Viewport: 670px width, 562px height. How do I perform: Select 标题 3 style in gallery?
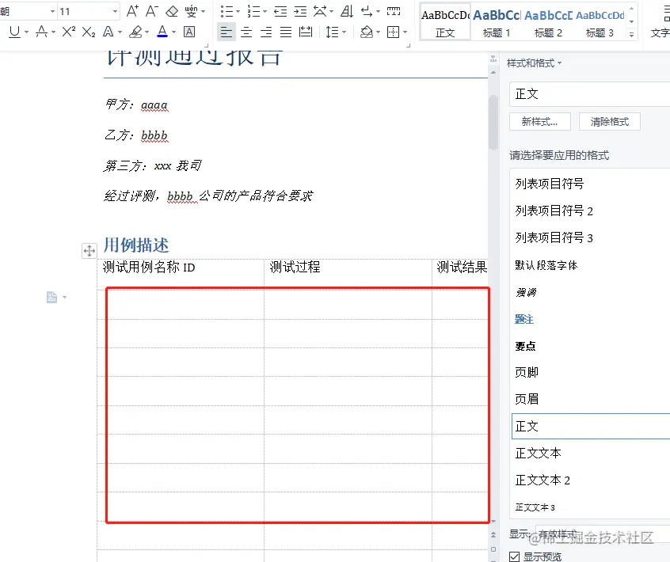point(600,22)
